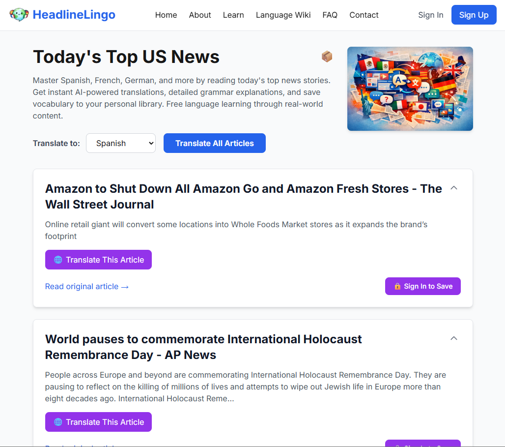Open Read original article link for Amazon story
Screen dimensions: 505x447
tap(86, 286)
